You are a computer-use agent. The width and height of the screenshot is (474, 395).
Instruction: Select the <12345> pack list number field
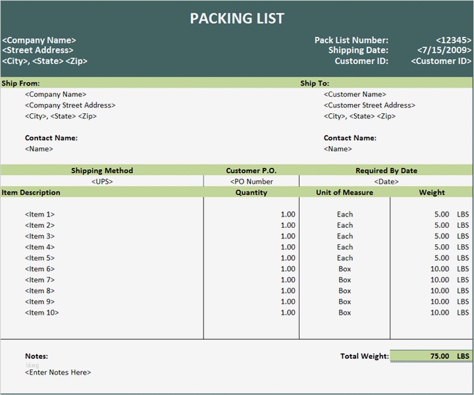(454, 40)
